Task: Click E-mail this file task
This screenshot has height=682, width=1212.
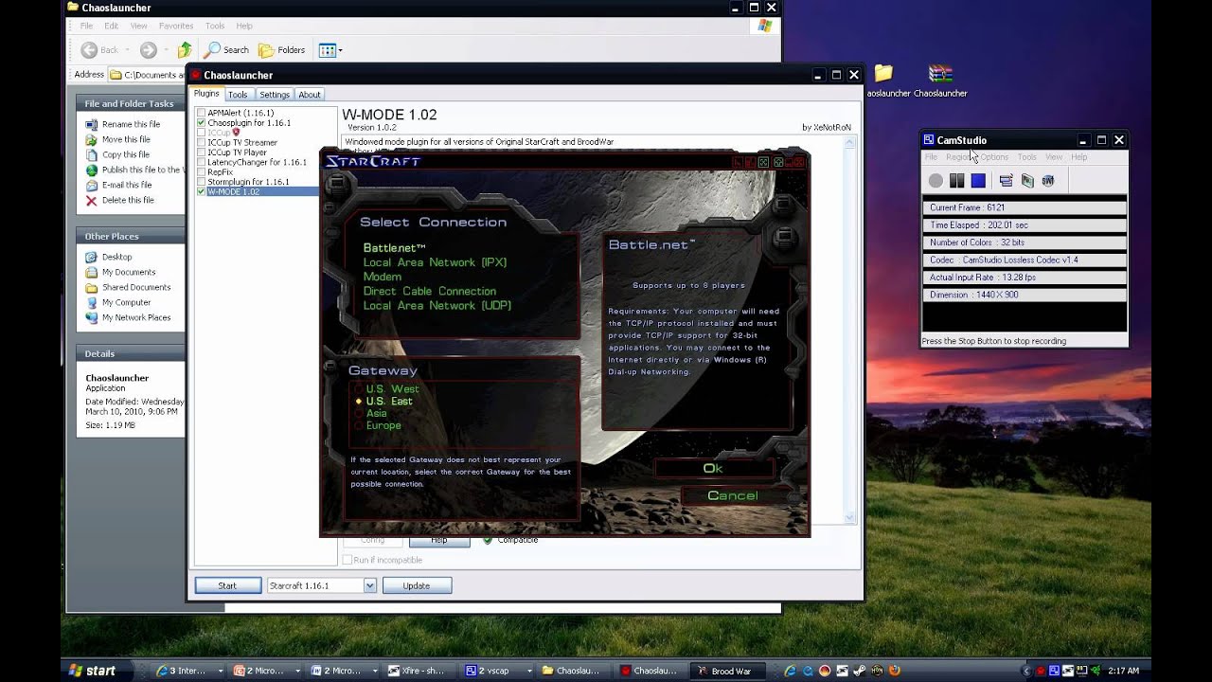Action: coord(119,185)
